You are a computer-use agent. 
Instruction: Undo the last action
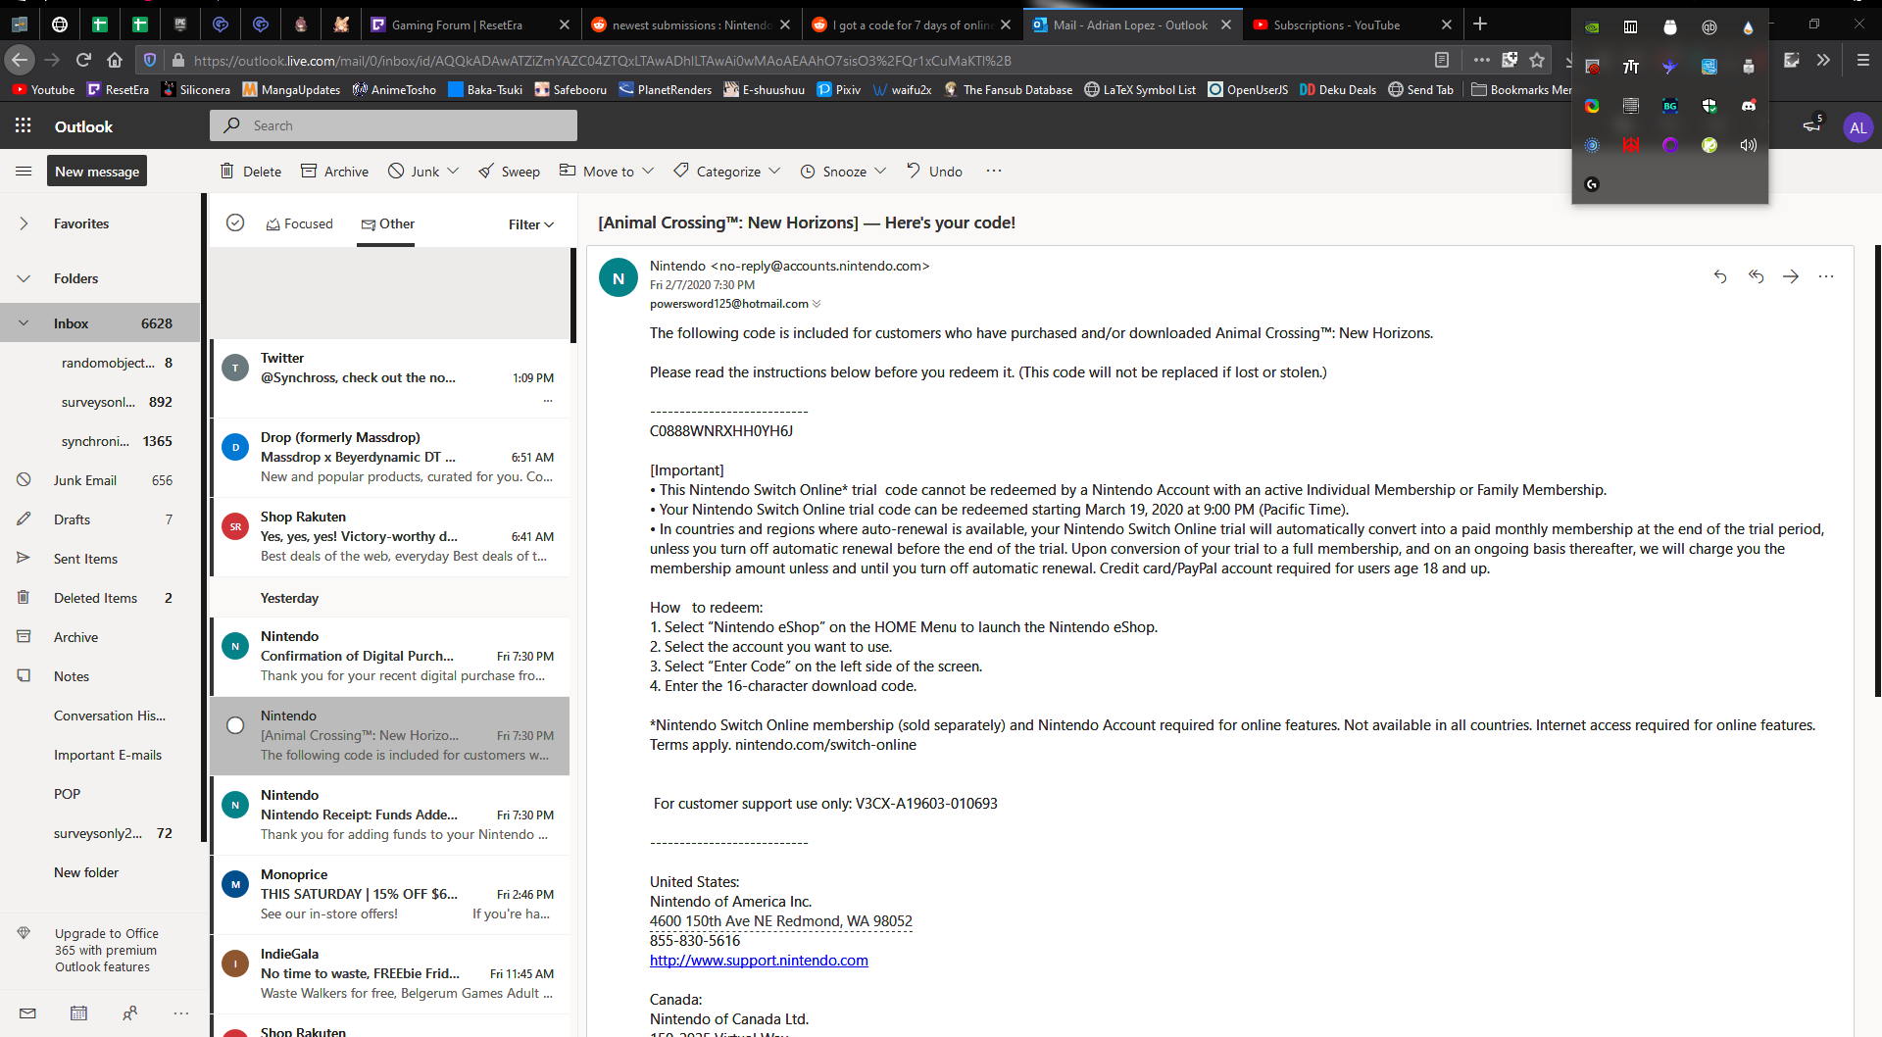pyautogui.click(x=934, y=172)
